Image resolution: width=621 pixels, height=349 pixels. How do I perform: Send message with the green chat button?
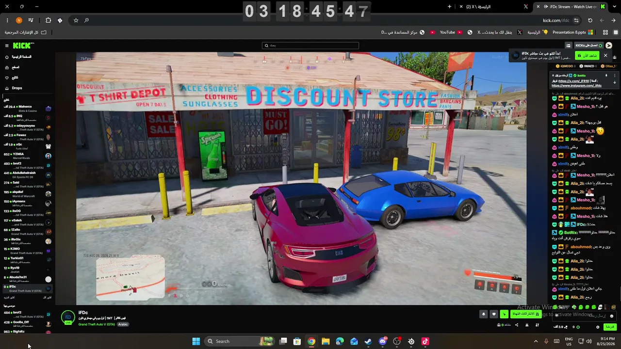pyautogui.click(x=610, y=327)
